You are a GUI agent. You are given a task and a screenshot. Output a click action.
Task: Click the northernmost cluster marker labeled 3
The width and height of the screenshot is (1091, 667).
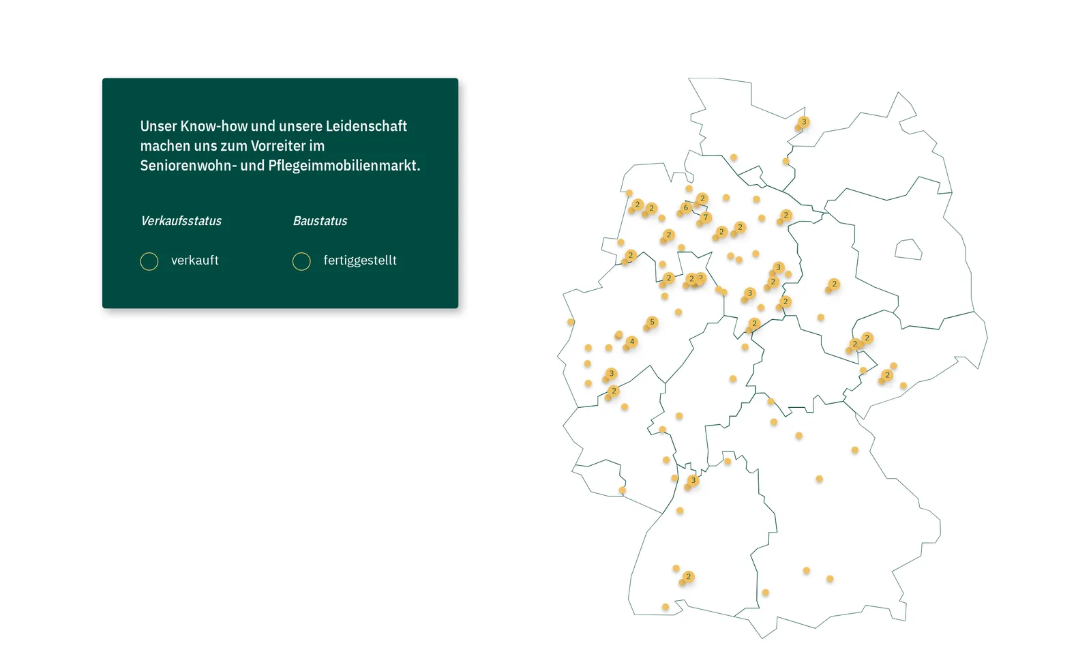coord(804,122)
